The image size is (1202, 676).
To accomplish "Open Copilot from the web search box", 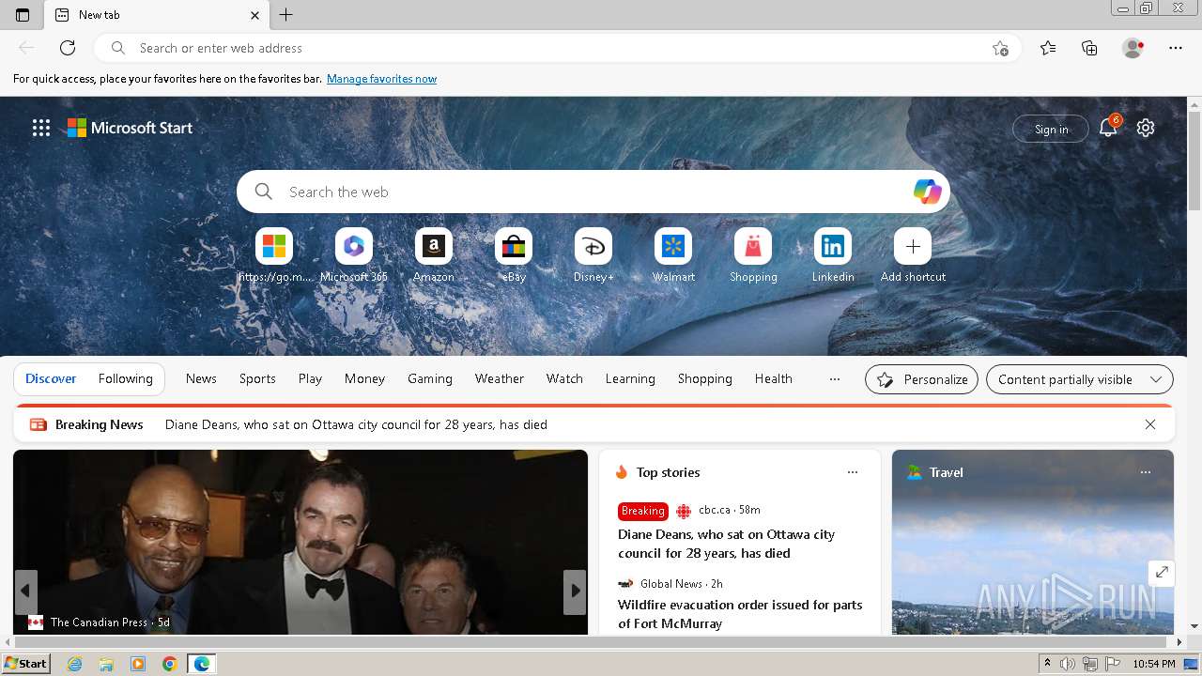I will tap(927, 192).
